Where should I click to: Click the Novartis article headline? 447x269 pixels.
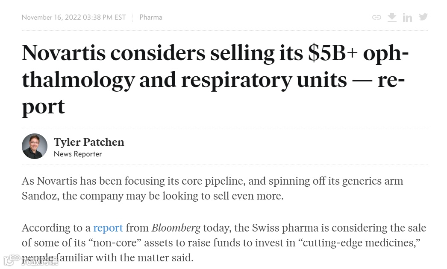(214, 79)
